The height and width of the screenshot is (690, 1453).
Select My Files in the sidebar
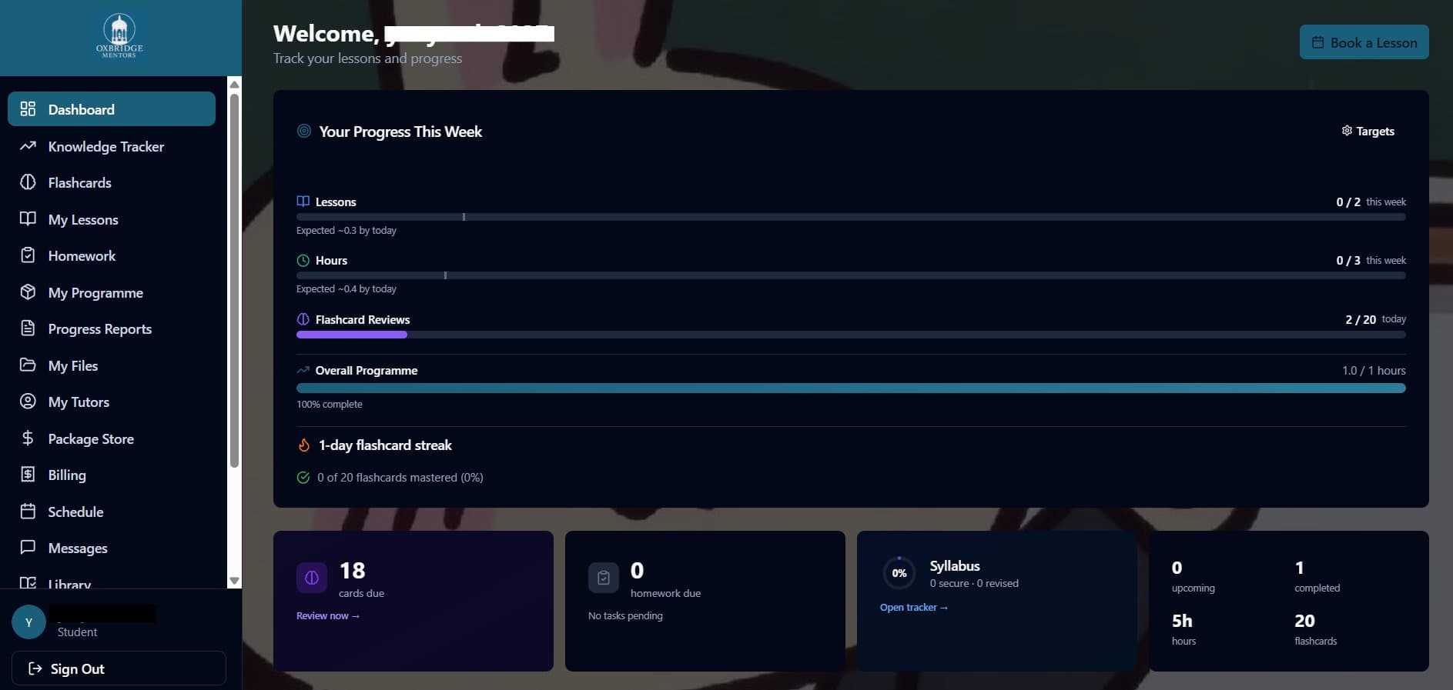pyautogui.click(x=112, y=365)
